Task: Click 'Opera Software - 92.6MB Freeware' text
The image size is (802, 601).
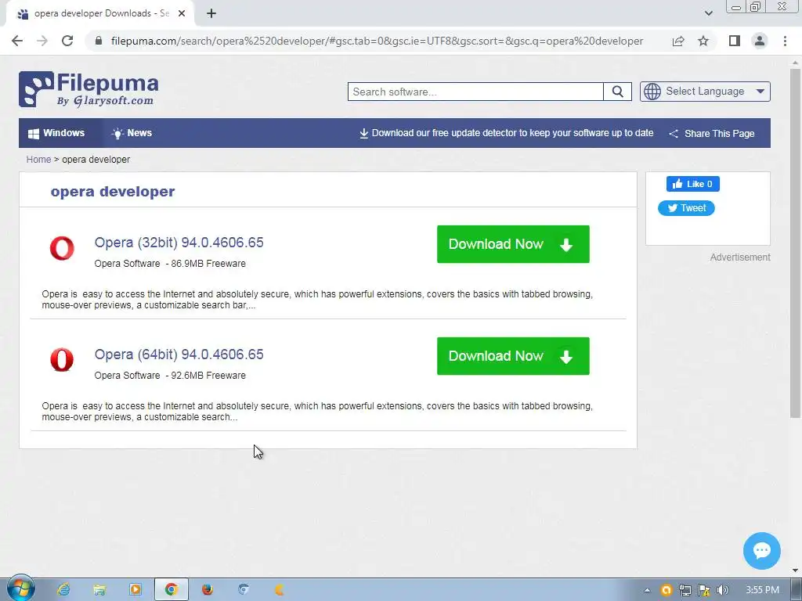Action: click(x=170, y=376)
